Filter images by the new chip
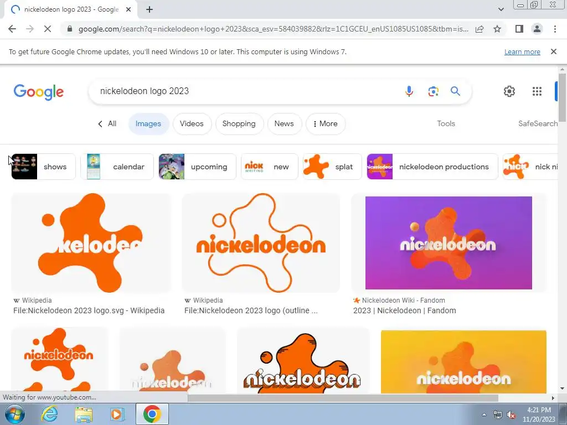This screenshot has width=567, height=425. point(270,167)
